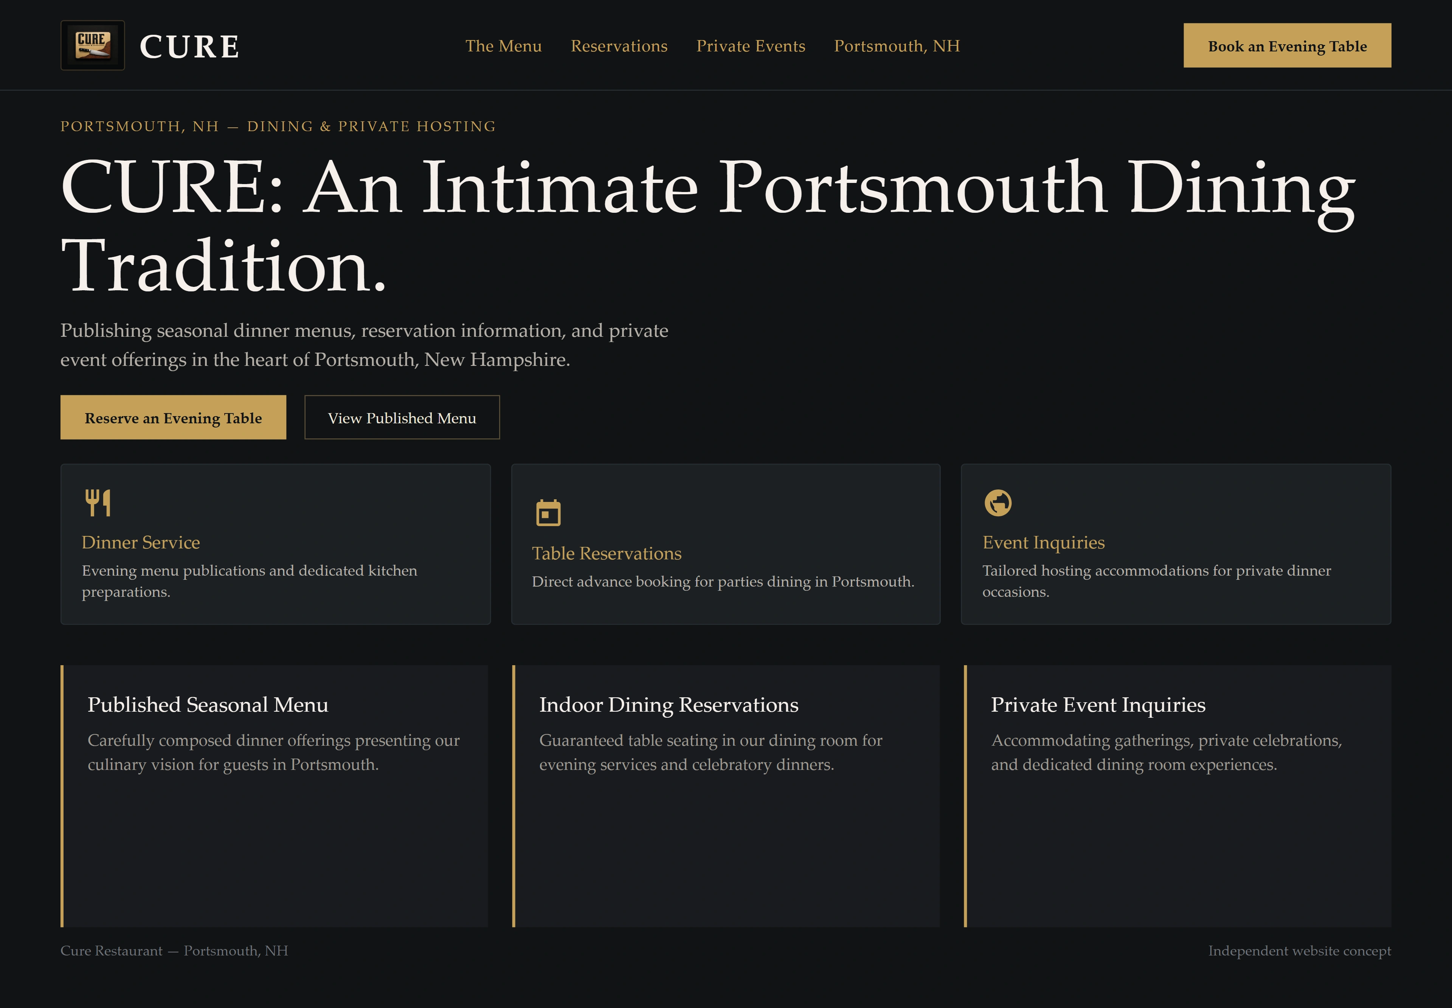Click 'Carefully composed dinner offerings' paragraph

[x=274, y=752]
